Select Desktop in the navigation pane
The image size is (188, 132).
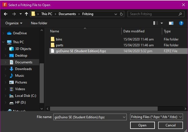click(21, 56)
